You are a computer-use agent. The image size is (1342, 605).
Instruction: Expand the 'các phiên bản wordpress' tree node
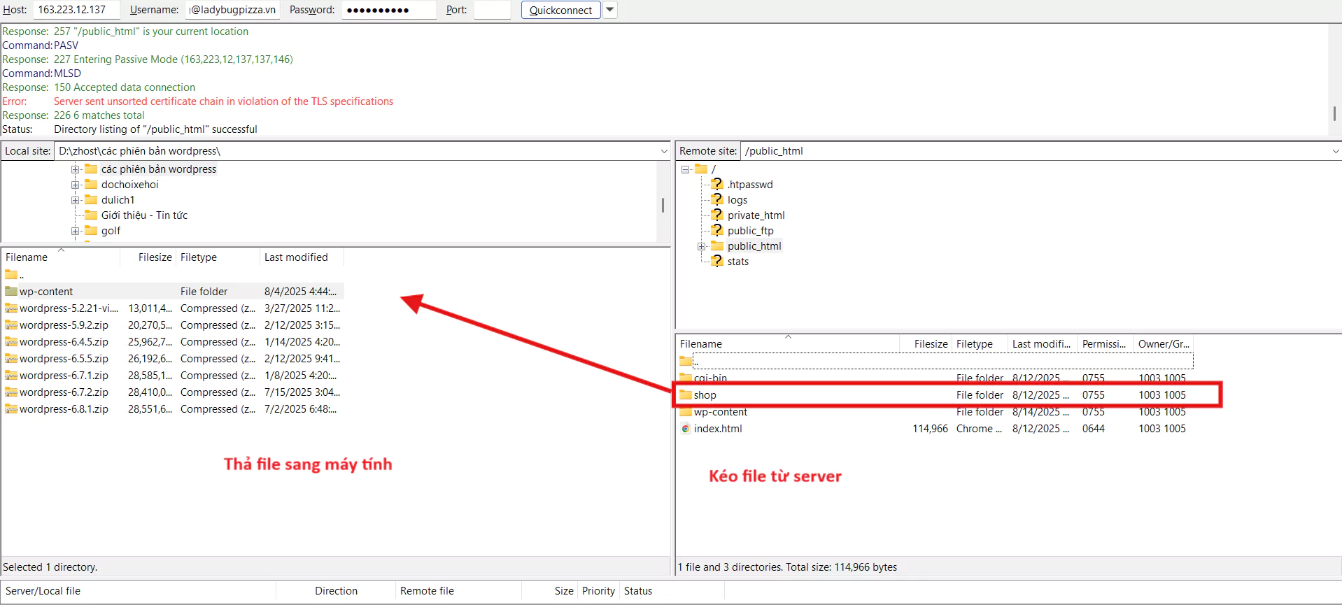[75, 169]
